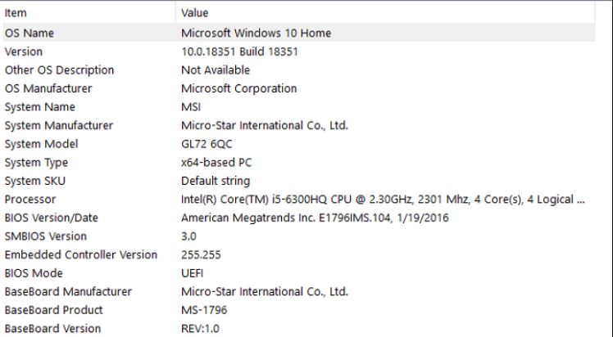Select the BIOS Mode row label
Image resolution: width=613 pixels, height=337 pixels.
[x=34, y=273]
